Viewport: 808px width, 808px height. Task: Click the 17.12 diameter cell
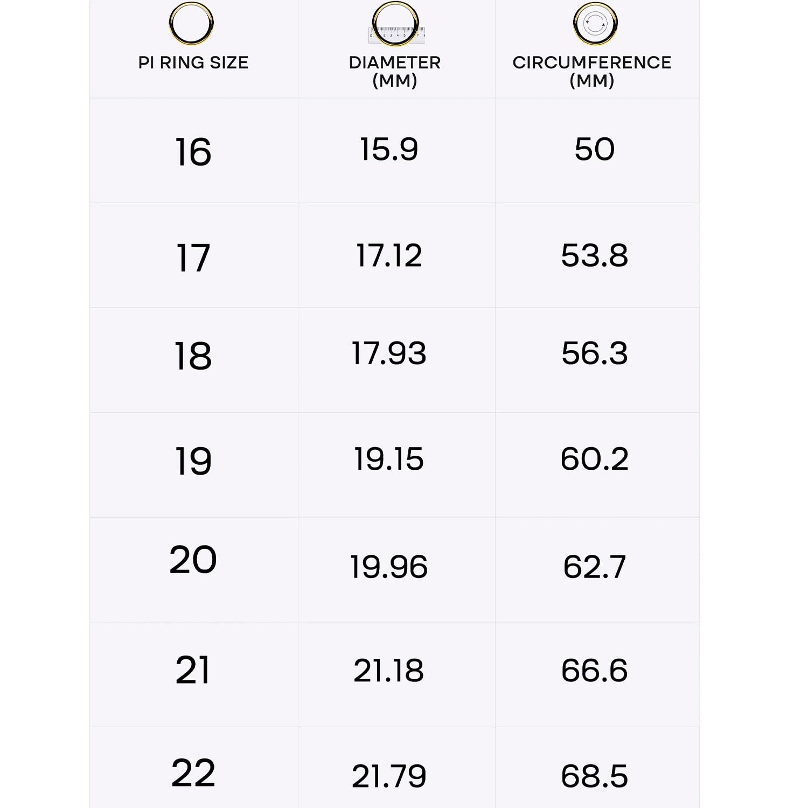coord(389,255)
